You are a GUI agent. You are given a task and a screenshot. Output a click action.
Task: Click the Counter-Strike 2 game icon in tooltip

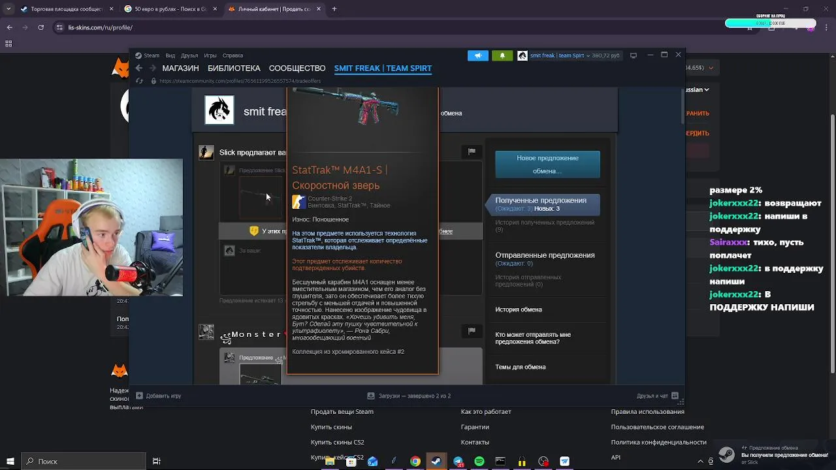(298, 202)
